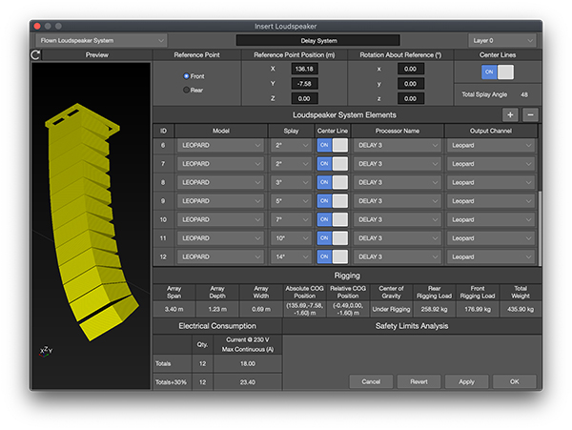Open Output Channel dropdown for element 7
The width and height of the screenshot is (572, 430).
(x=491, y=164)
